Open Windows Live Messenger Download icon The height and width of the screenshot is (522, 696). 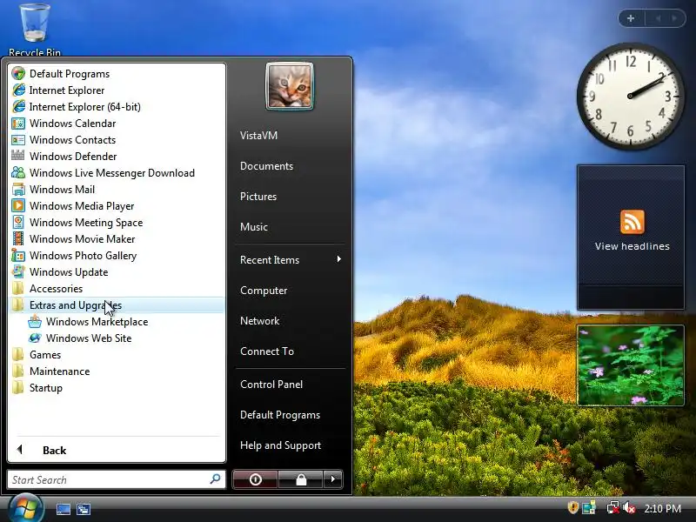[x=18, y=172]
